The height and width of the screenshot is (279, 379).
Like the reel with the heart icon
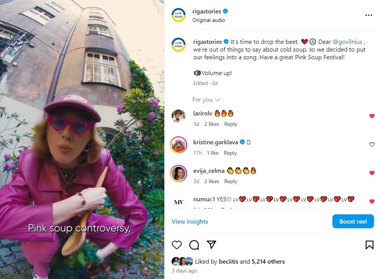tap(177, 245)
